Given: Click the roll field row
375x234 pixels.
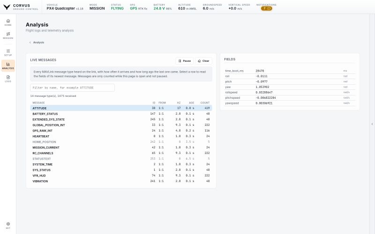Looking at the screenshot, I should click(290, 76).
